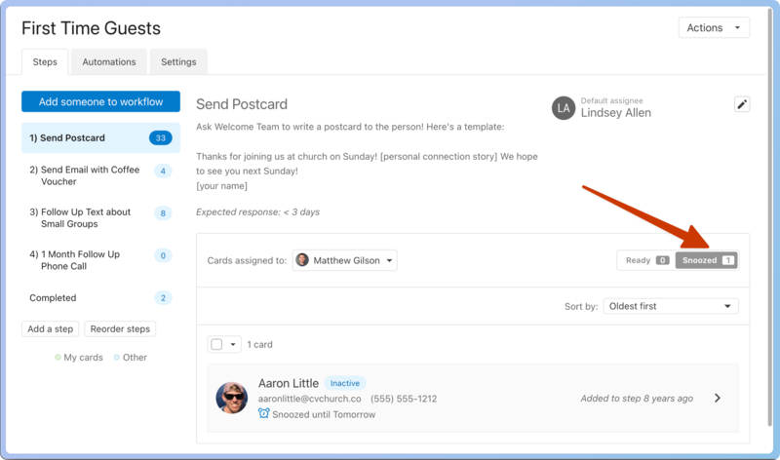Click Aaron Little's profile photo
This screenshot has height=460, width=780.
click(x=232, y=398)
